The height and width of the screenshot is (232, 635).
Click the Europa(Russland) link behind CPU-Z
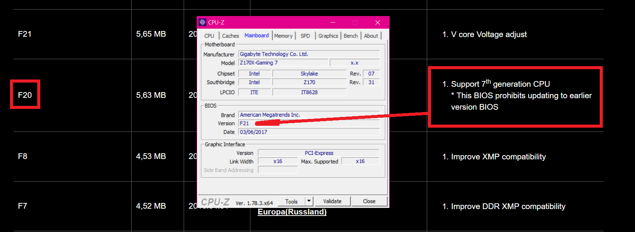tap(292, 212)
